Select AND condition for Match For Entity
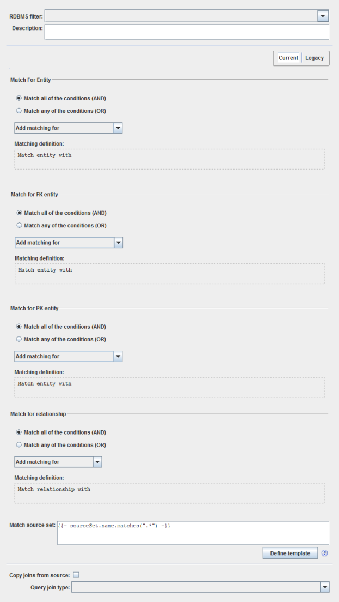The image size is (339, 602). [20, 99]
